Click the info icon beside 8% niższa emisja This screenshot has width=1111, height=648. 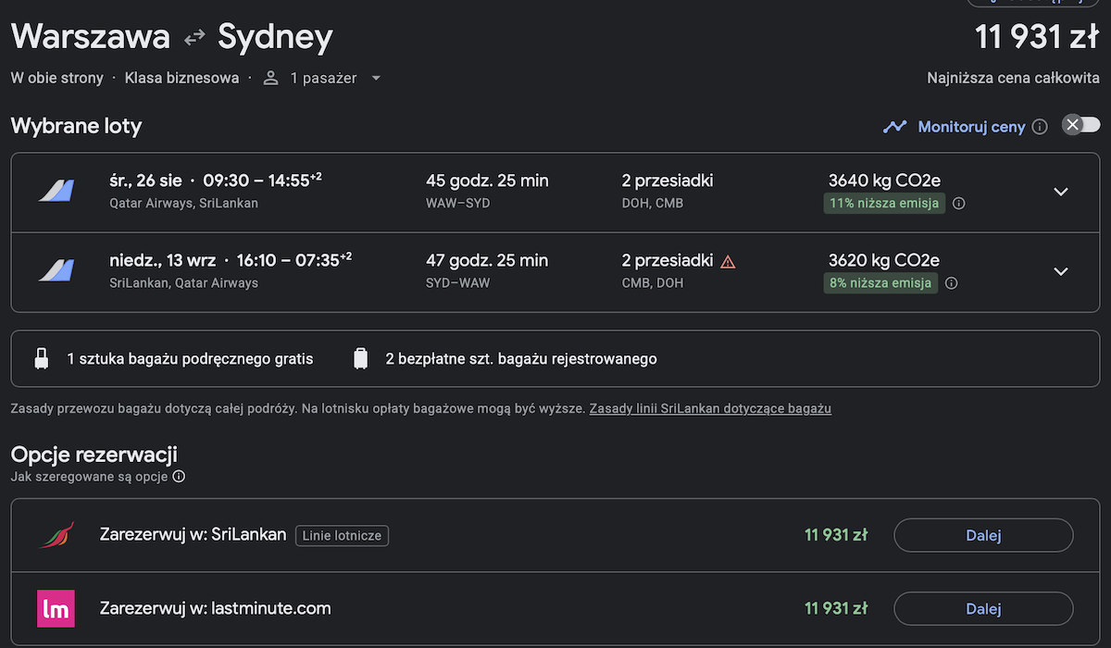tap(952, 283)
